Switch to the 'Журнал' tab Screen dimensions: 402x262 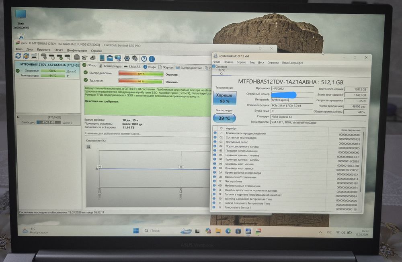[x=166, y=68]
